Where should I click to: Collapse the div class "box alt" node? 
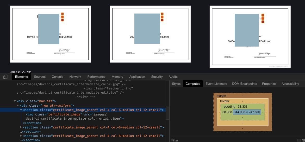pyautogui.click(x=15, y=101)
